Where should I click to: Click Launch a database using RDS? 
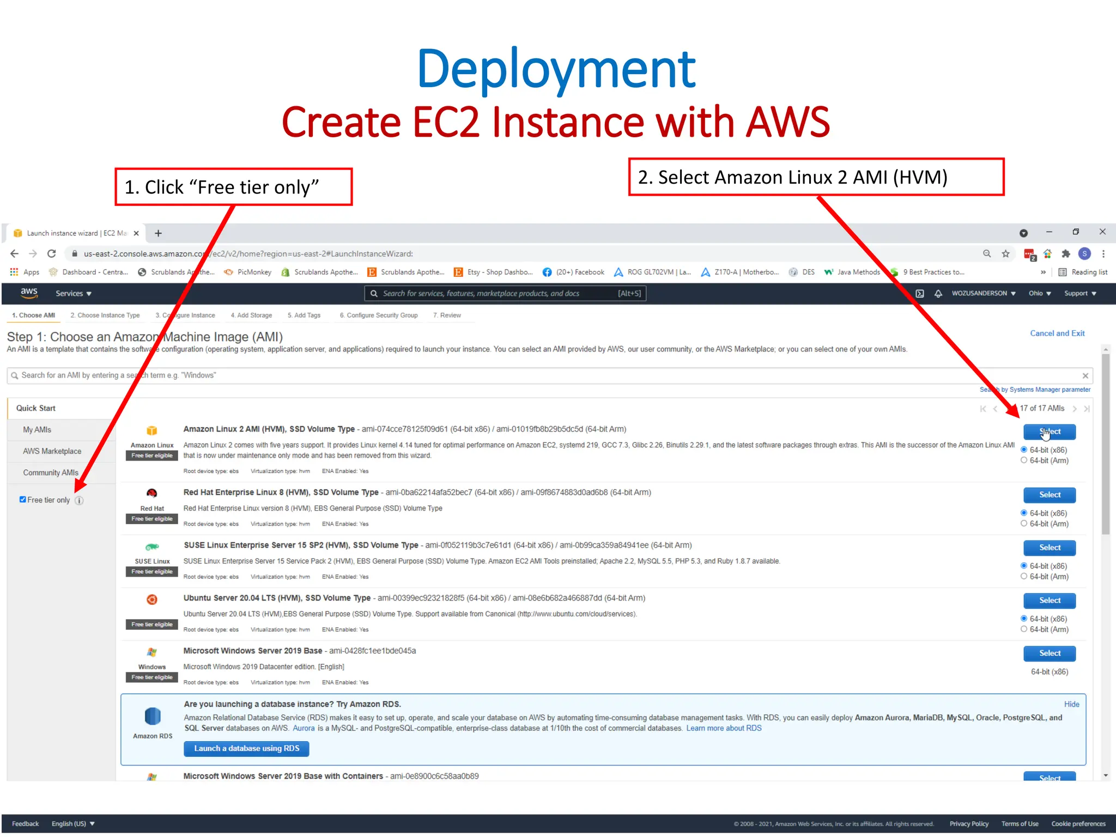pos(246,749)
